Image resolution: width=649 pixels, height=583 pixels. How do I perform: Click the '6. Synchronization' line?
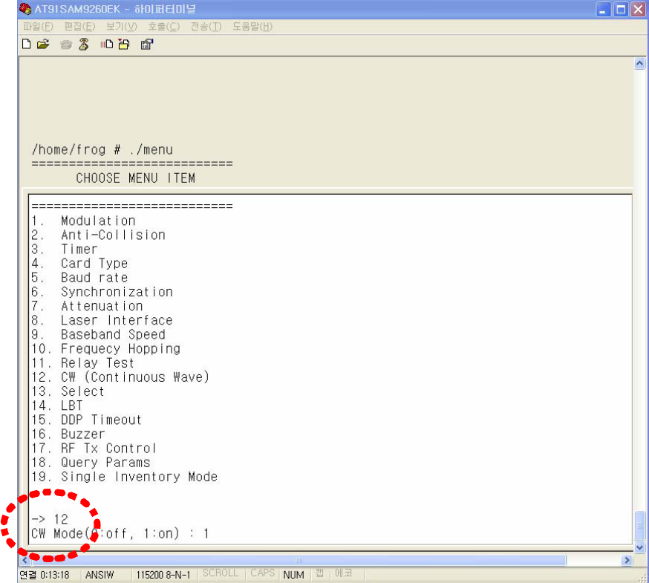[102, 292]
